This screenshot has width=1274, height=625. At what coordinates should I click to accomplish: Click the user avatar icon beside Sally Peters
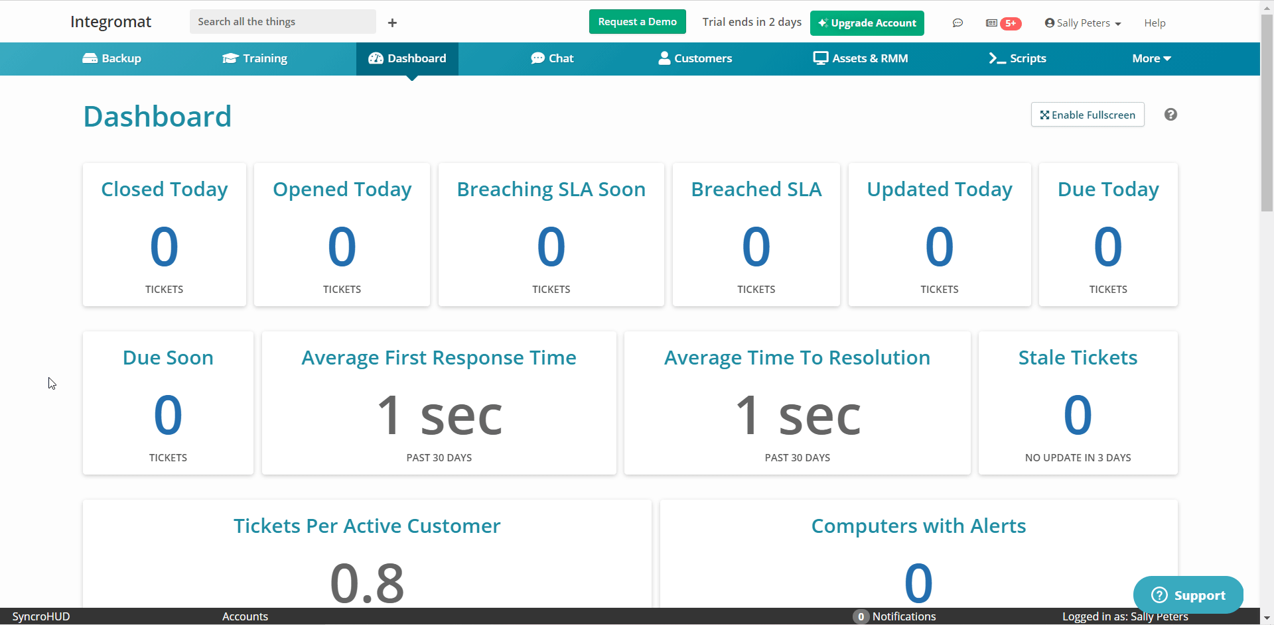pyautogui.click(x=1049, y=23)
